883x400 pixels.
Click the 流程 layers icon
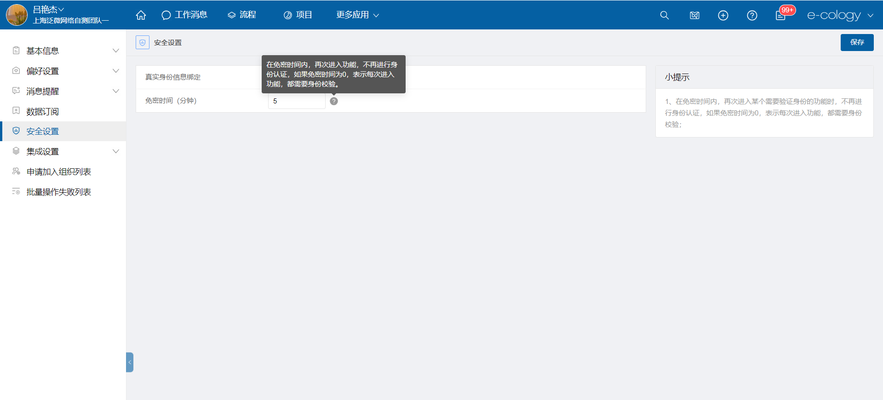[x=232, y=15]
